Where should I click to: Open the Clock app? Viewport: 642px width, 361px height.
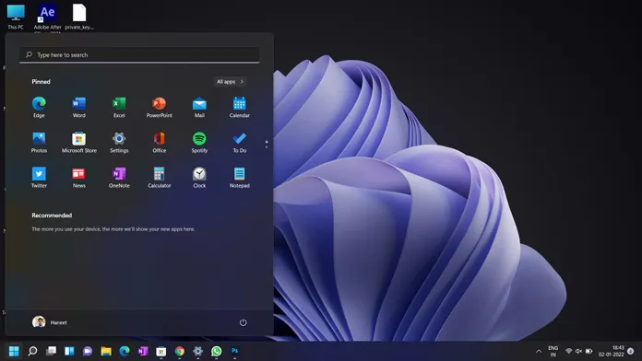(x=199, y=178)
